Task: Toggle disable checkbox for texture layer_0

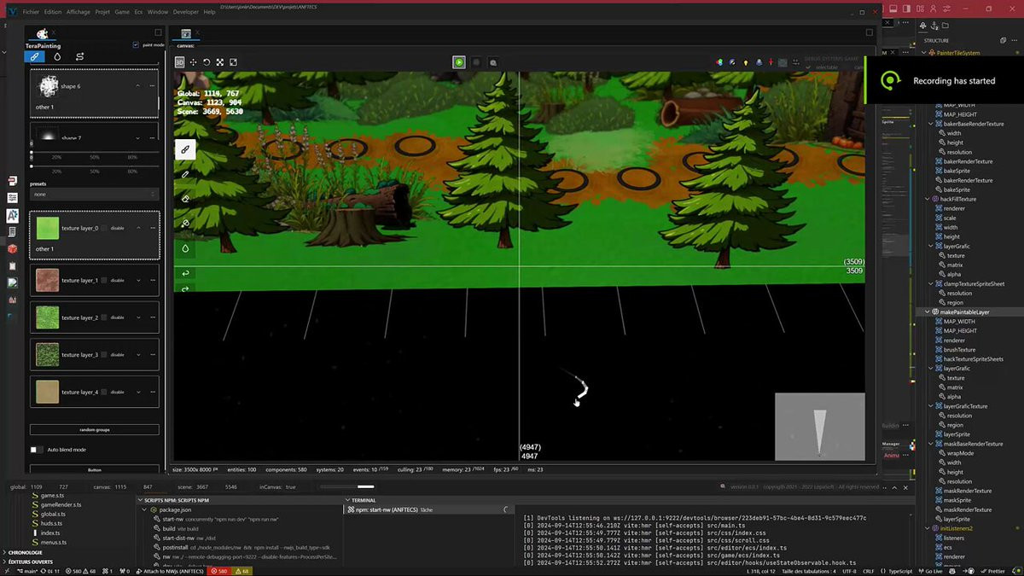Action: click(x=105, y=228)
